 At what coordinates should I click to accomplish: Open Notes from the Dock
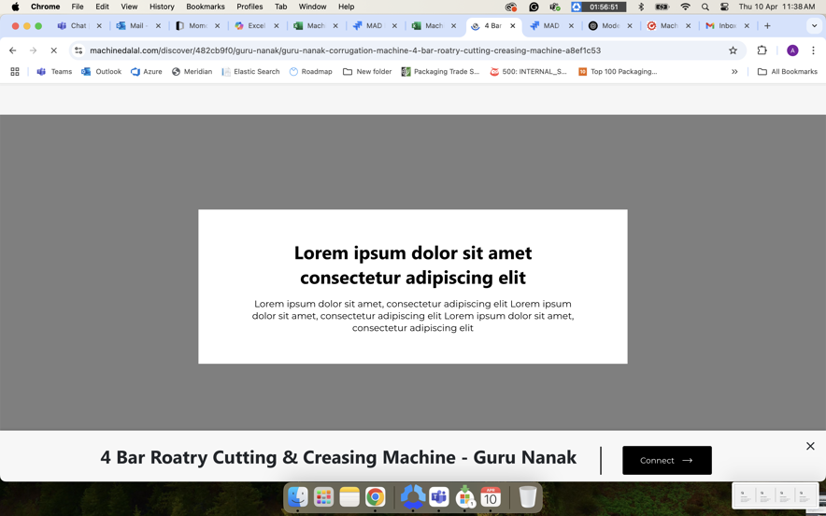coord(349,497)
